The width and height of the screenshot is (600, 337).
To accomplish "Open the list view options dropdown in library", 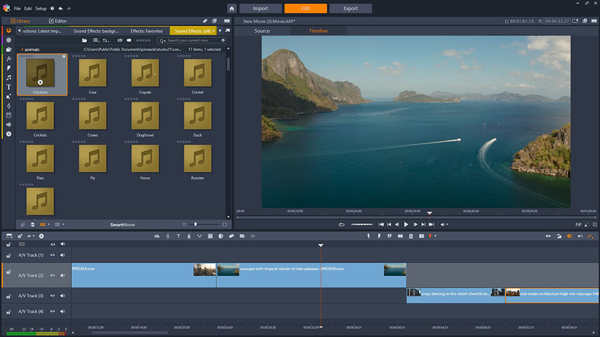I will click(96, 40).
